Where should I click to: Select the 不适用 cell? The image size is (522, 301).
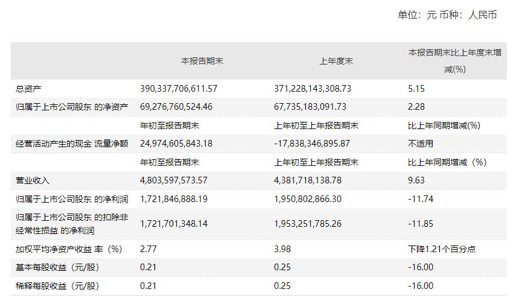coord(421,144)
